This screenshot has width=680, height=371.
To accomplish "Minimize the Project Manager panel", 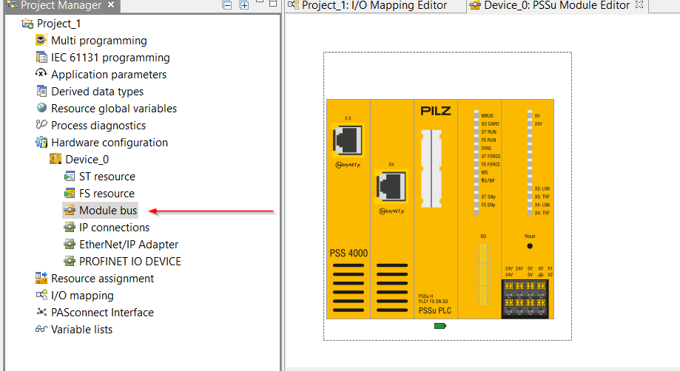I will tap(260, 2).
